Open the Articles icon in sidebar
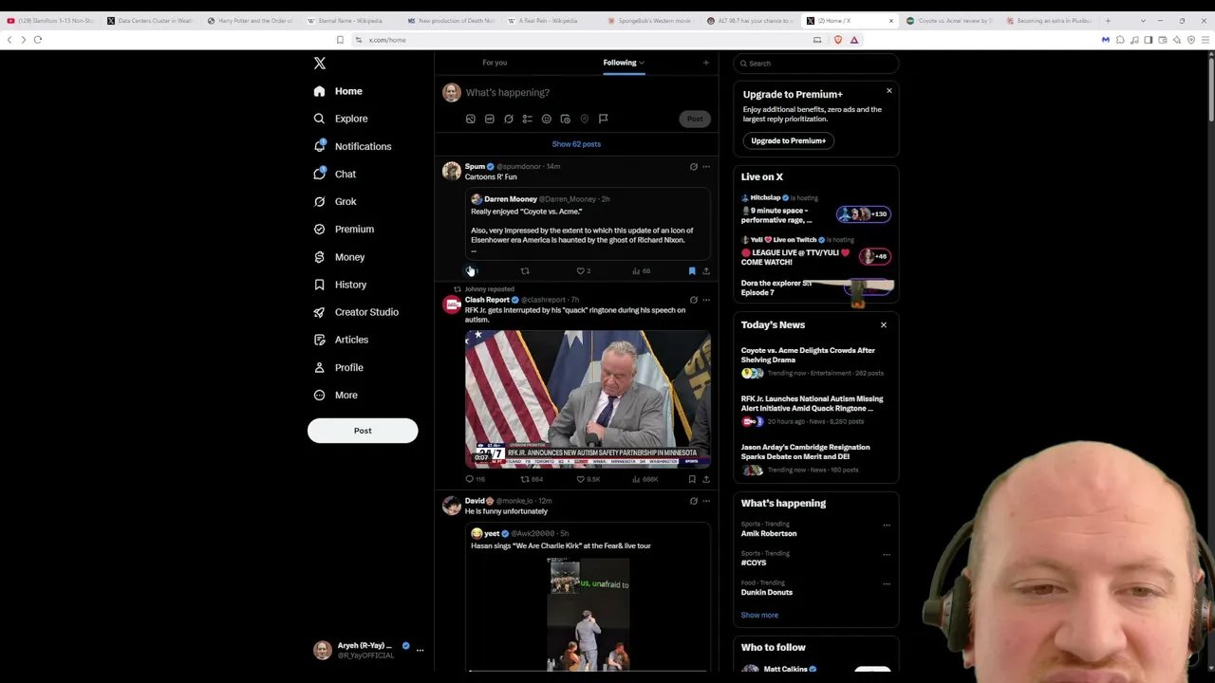This screenshot has width=1215, height=683. (319, 340)
